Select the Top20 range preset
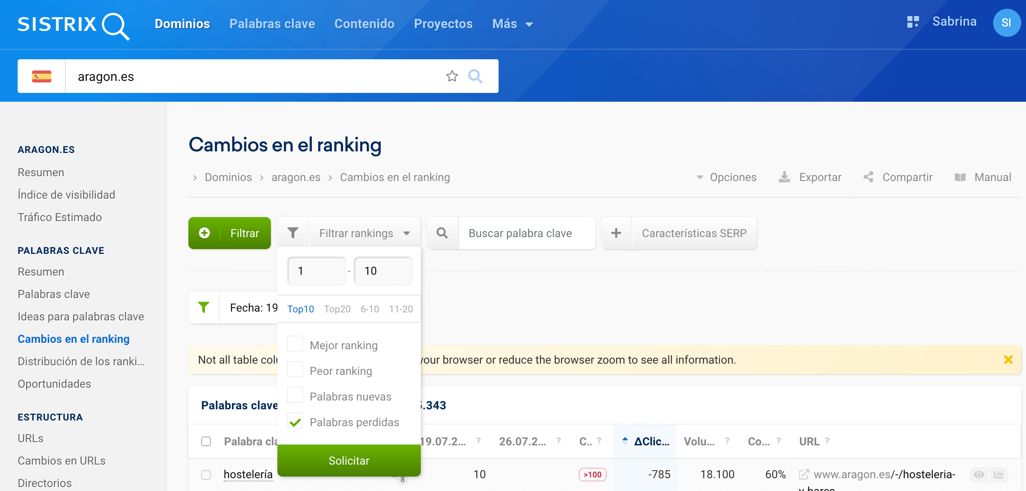Image resolution: width=1026 pixels, height=491 pixels. tap(337, 309)
